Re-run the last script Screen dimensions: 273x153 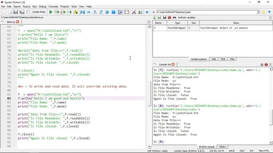(x=76, y=12)
